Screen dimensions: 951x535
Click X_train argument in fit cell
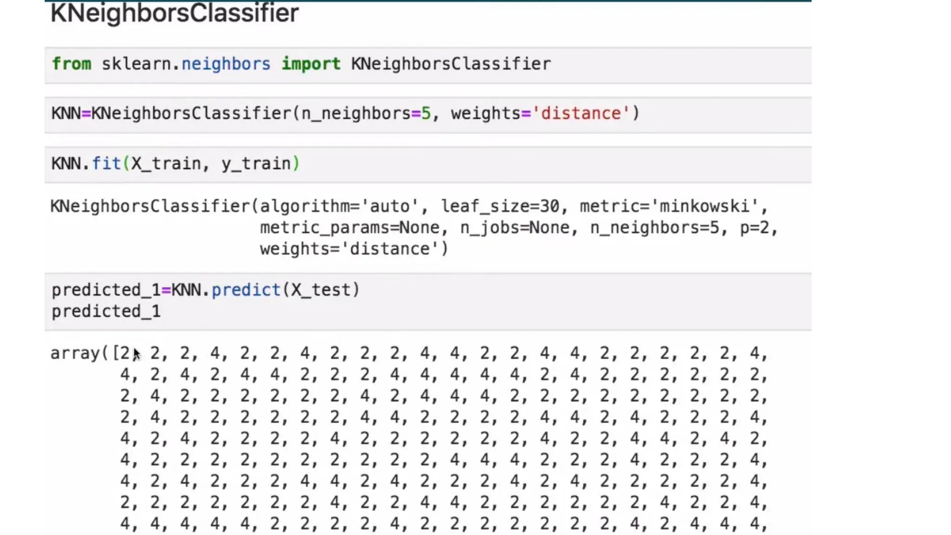click(166, 163)
